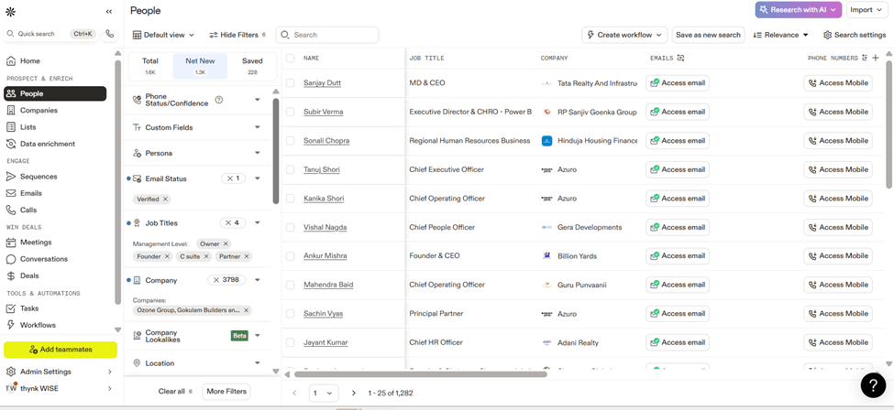Select the checkbox for Subir Verma
This screenshot has height=410, width=894.
(291, 113)
